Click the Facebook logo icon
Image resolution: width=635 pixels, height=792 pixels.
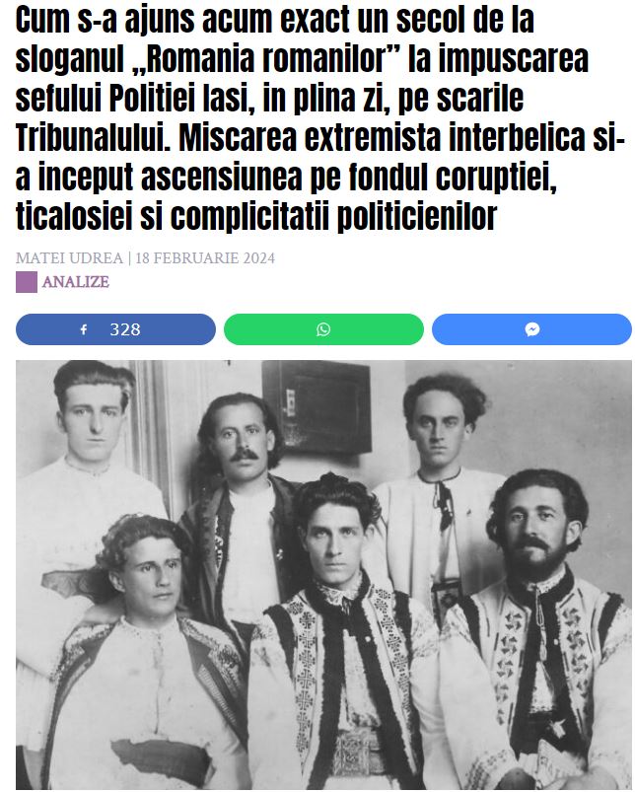tap(84, 329)
